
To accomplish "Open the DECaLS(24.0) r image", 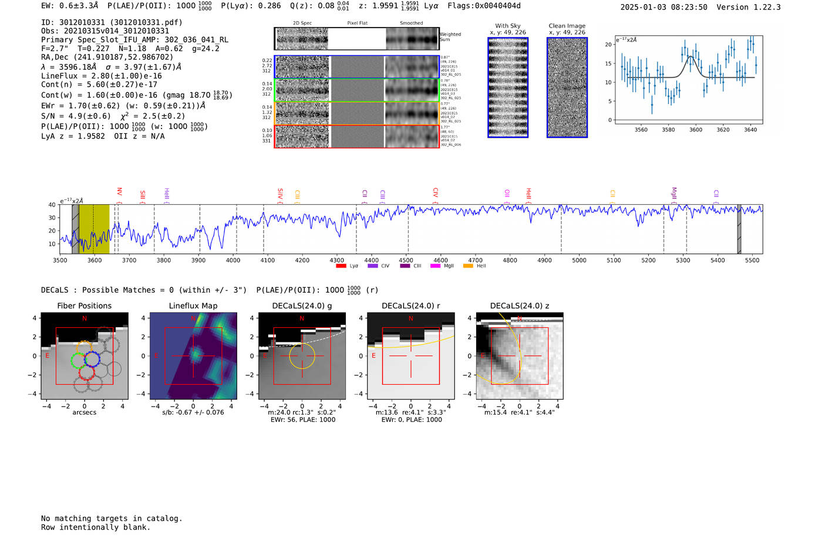I will [411, 355].
